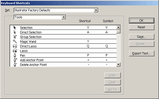The image size is (159, 99).
Task: Click the empty Lasso shortcut cell
Action: click(x=88, y=51)
